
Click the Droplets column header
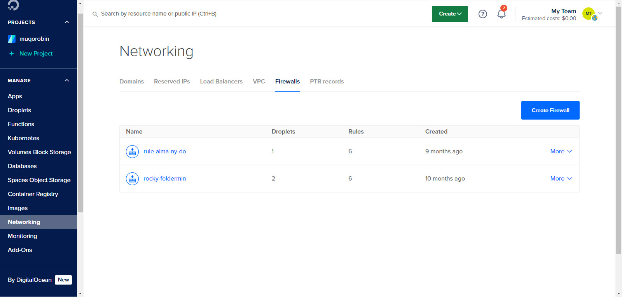pos(283,132)
